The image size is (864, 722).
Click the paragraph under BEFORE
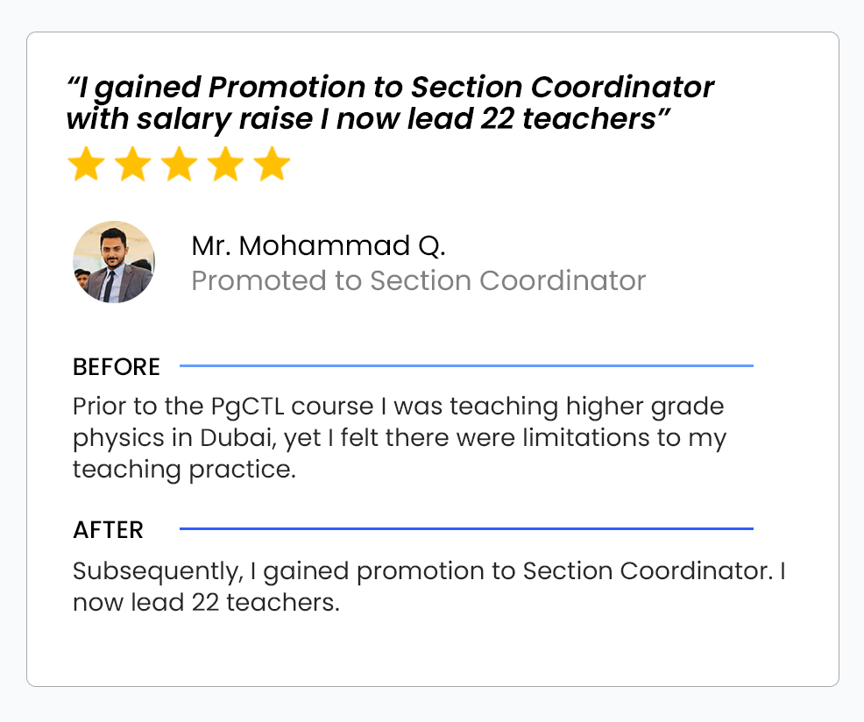[x=399, y=438]
